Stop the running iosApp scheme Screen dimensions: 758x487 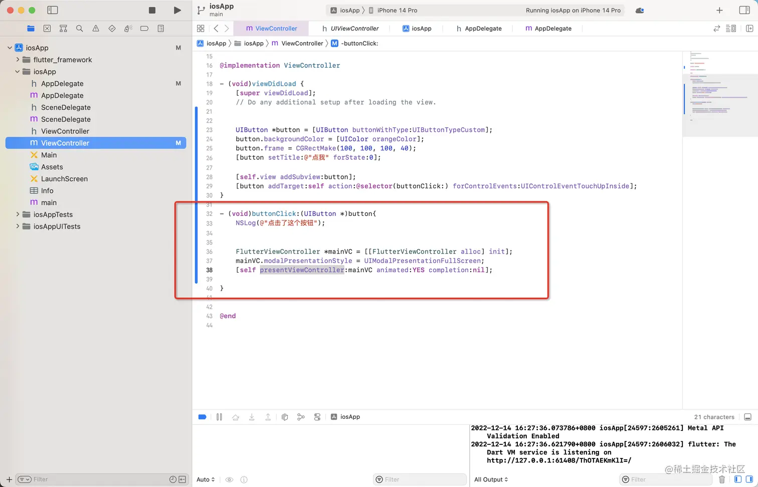pyautogui.click(x=152, y=10)
